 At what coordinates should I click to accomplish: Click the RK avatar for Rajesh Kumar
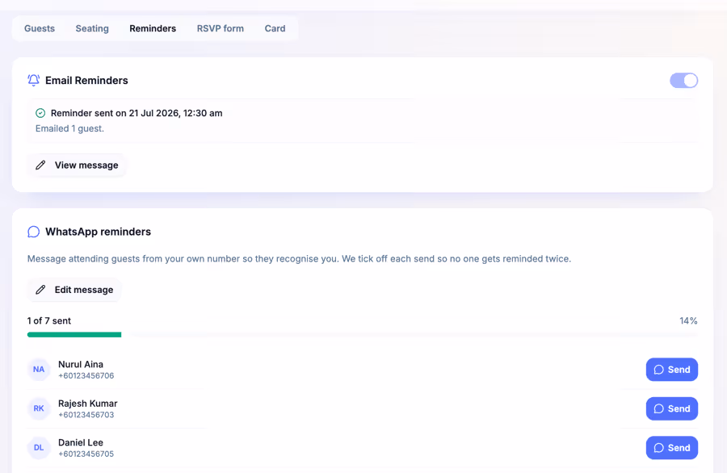[x=39, y=408]
